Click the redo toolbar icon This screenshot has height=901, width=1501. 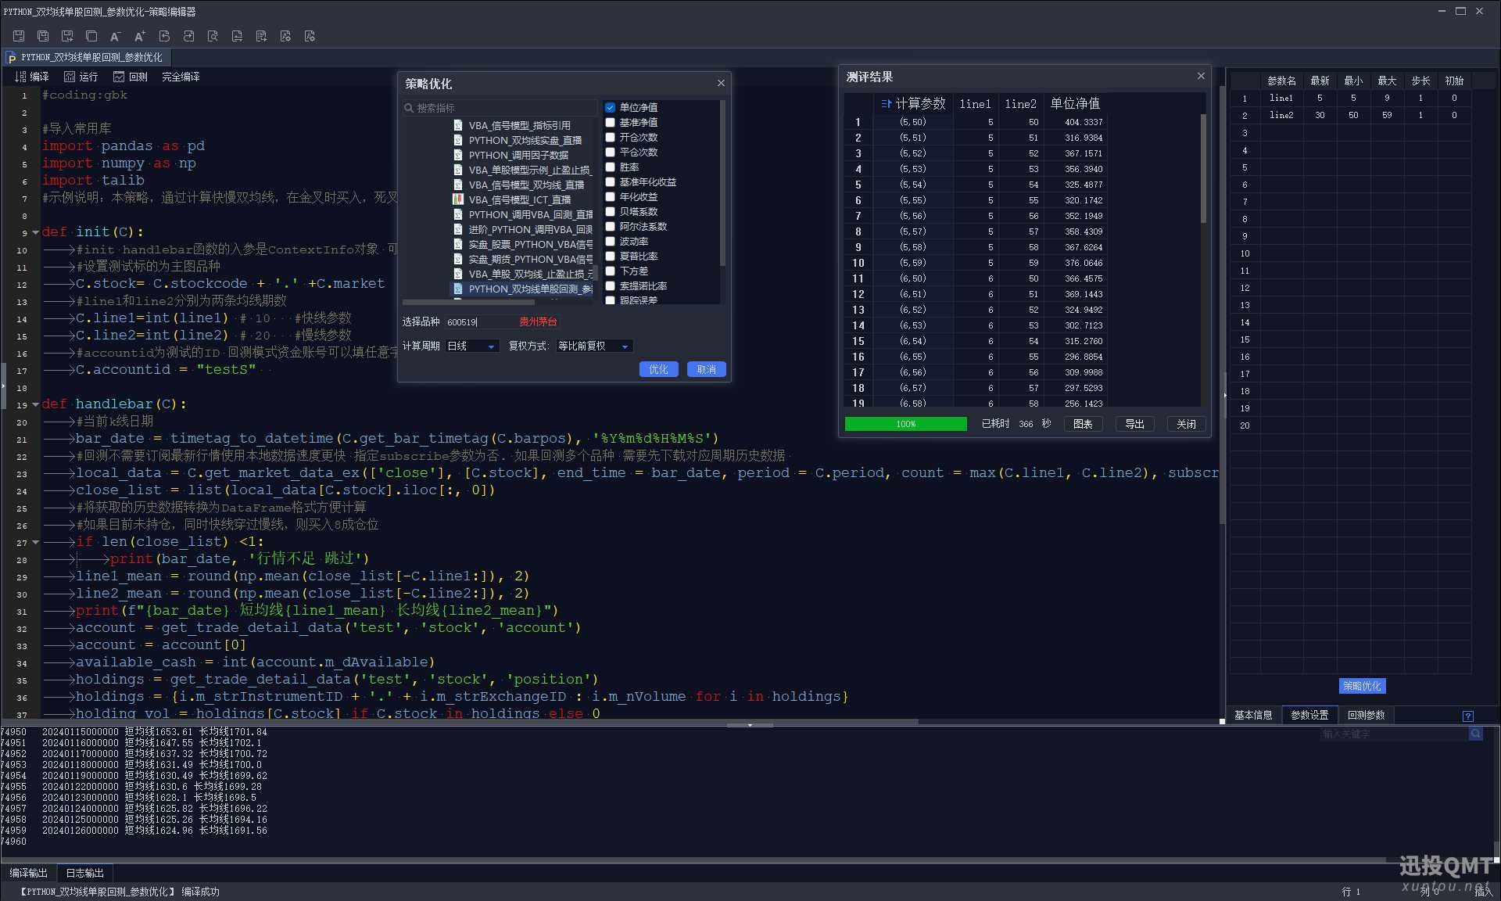188,36
